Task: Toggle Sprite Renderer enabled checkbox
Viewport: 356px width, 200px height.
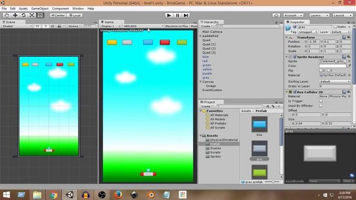Action: pos(295,57)
